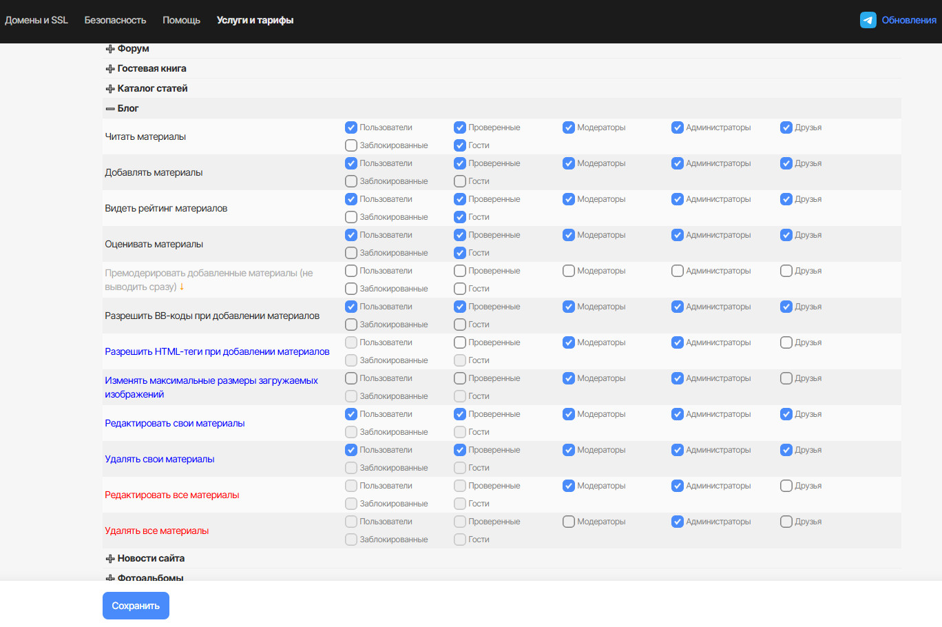This screenshot has height=627, width=942.
Task: Open 'Разрешить HTML-теги при добавлении материалов' link
Action: (x=217, y=351)
